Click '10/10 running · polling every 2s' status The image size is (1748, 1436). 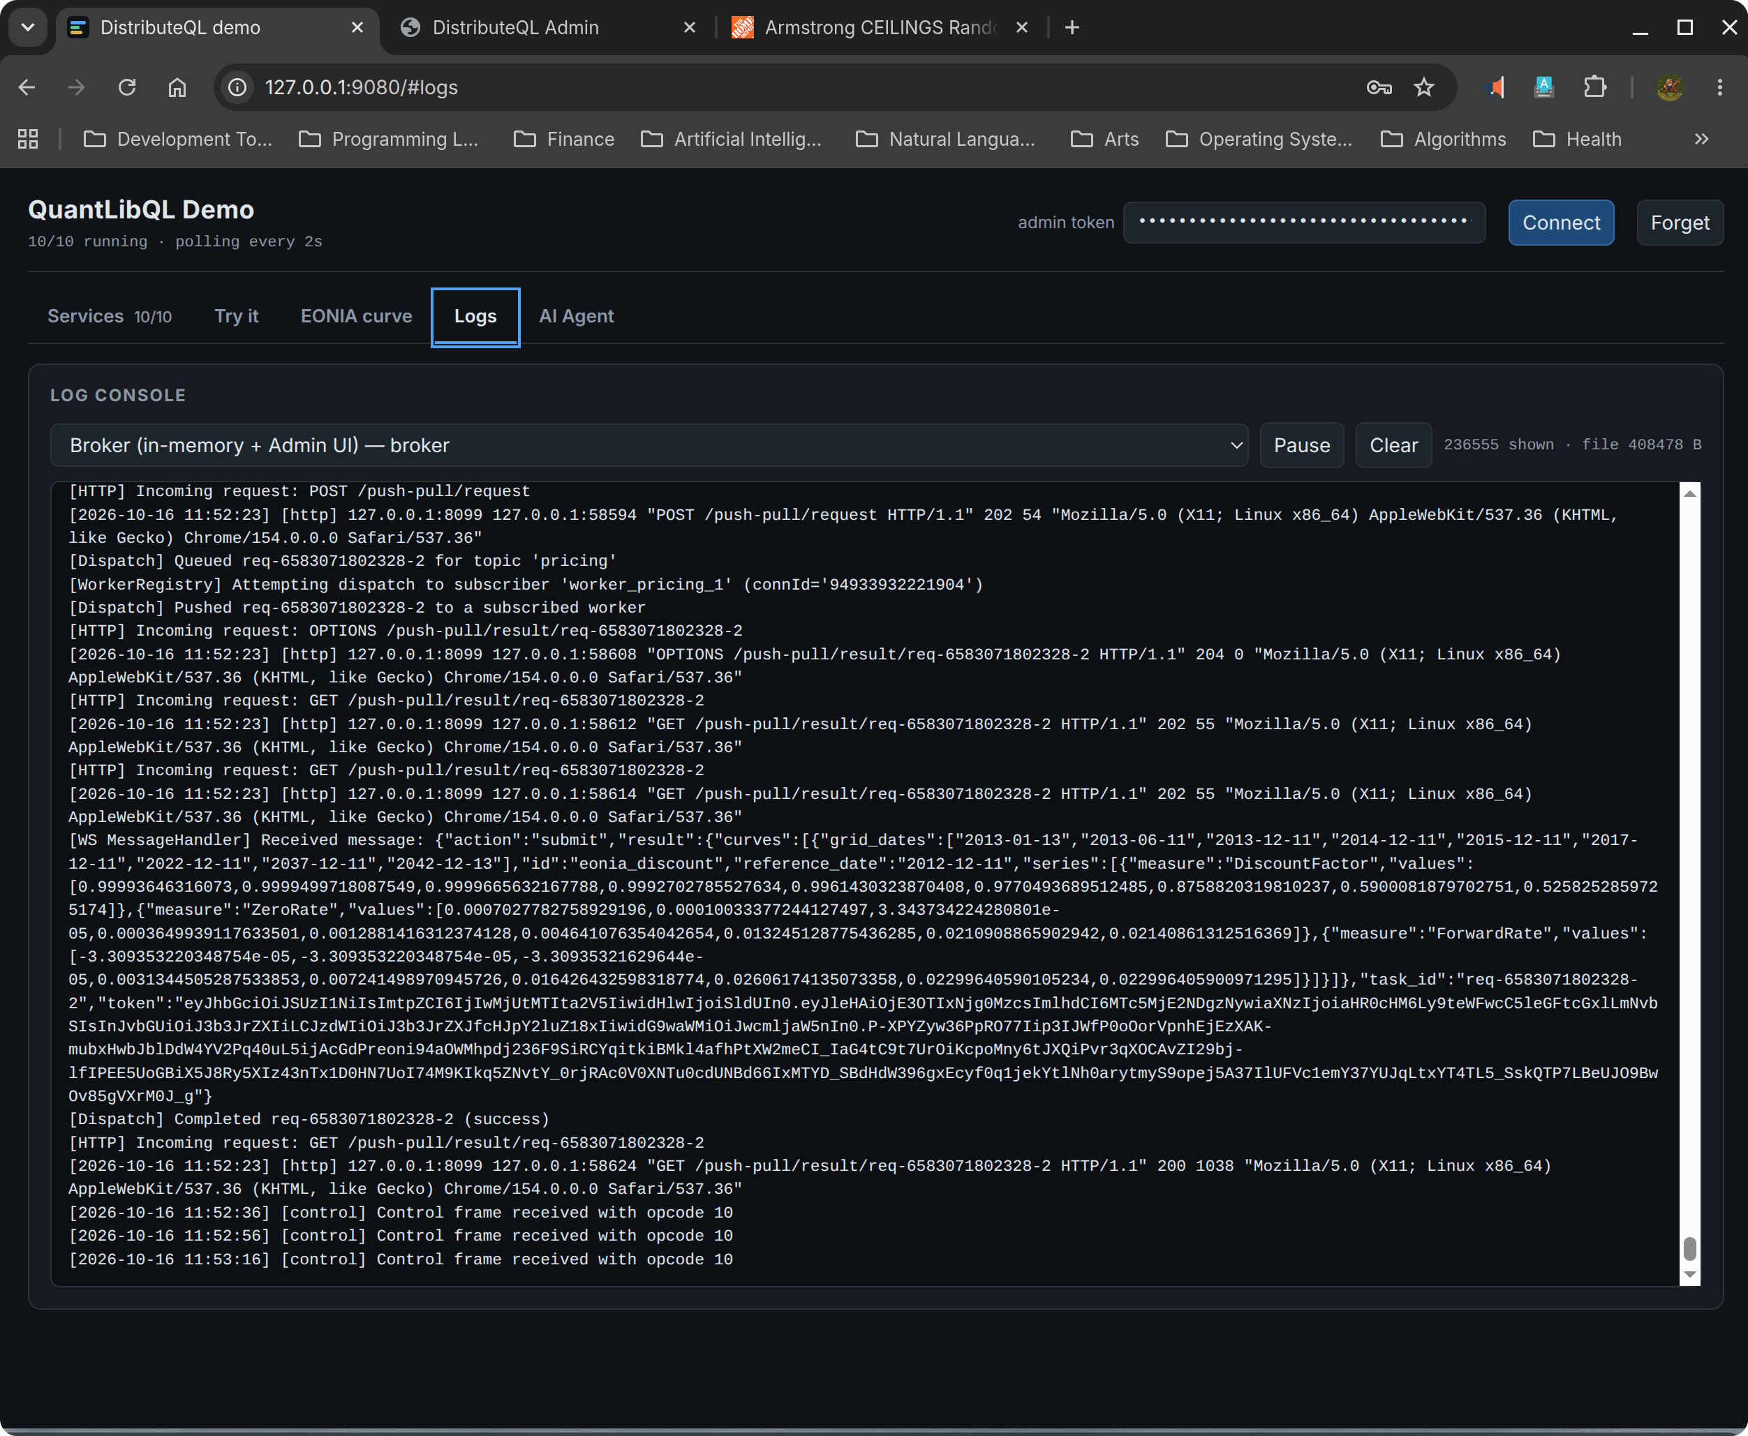175,241
